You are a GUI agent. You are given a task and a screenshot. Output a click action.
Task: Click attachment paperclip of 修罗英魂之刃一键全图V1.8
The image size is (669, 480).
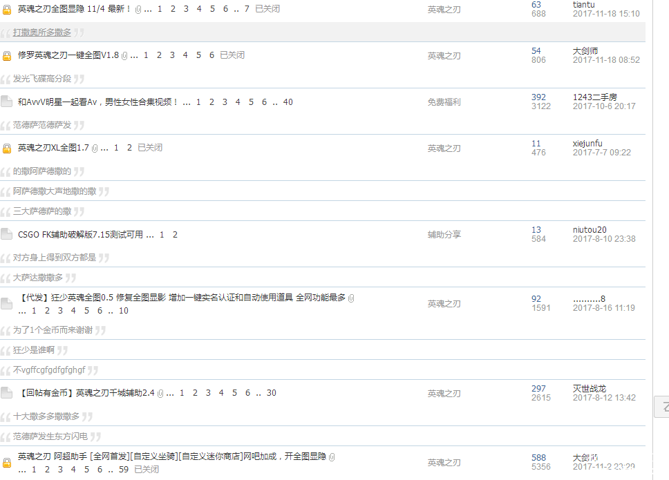coord(124,56)
